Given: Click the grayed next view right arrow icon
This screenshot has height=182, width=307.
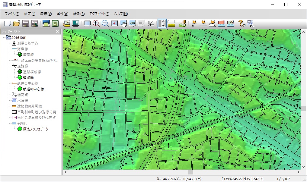Looking at the screenshot, I should click(141, 24).
